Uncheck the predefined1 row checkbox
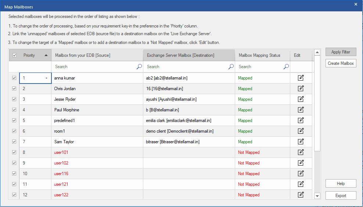The image size is (363, 207). point(14,121)
